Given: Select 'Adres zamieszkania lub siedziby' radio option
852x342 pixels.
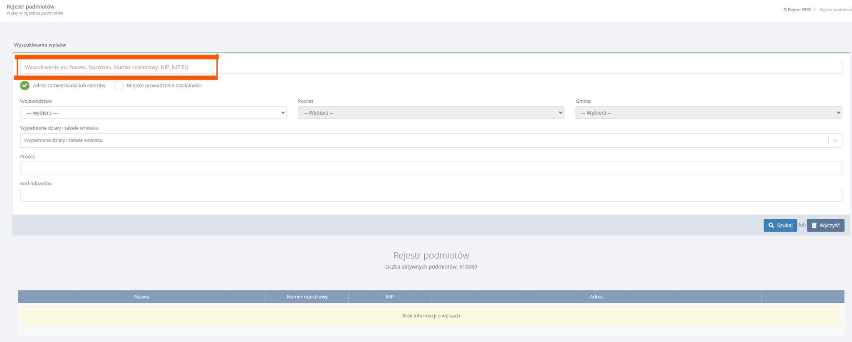Looking at the screenshot, I should (x=25, y=85).
